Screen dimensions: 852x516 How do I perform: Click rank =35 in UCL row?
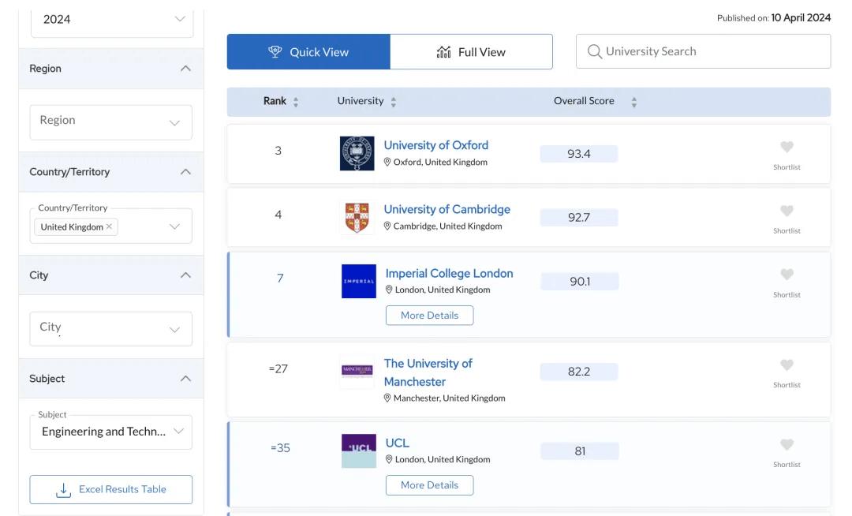280,448
